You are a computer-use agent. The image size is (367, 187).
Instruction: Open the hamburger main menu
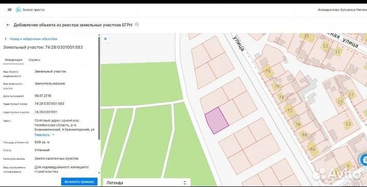point(10,10)
